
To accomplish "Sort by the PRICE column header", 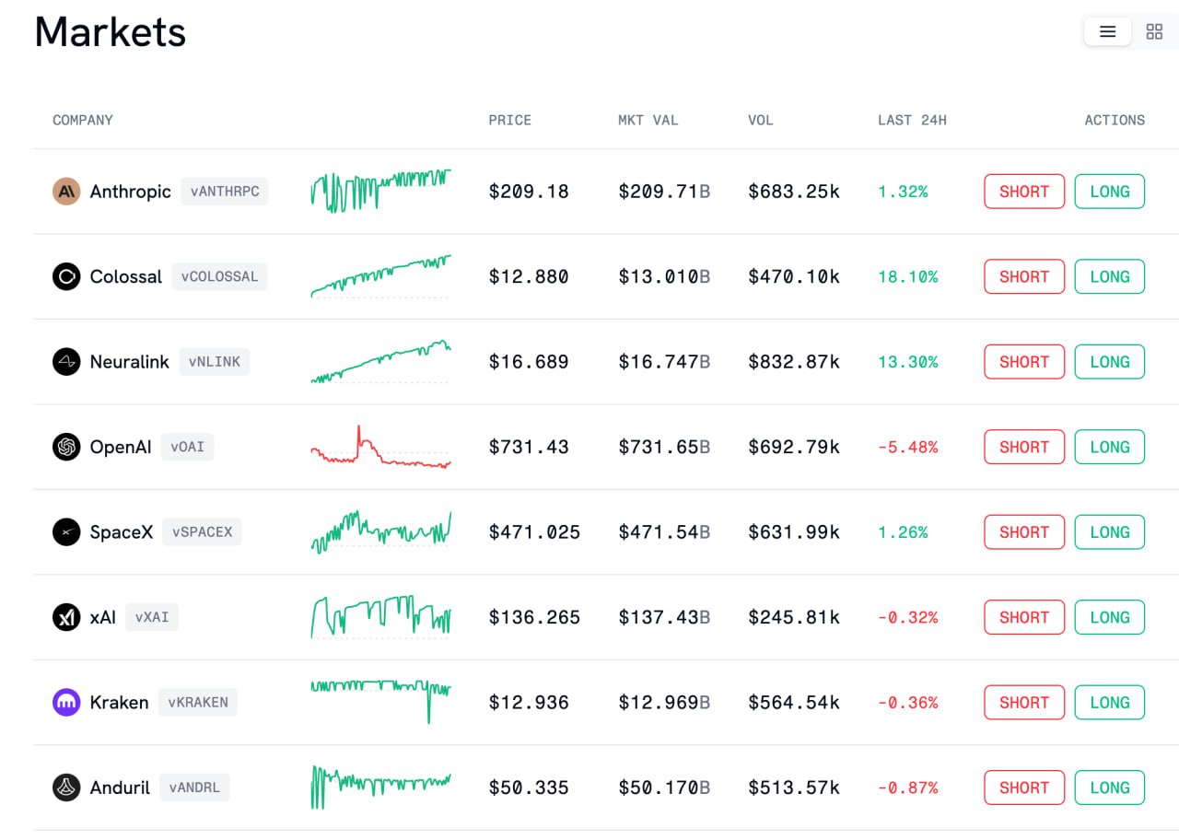I will [x=509, y=120].
